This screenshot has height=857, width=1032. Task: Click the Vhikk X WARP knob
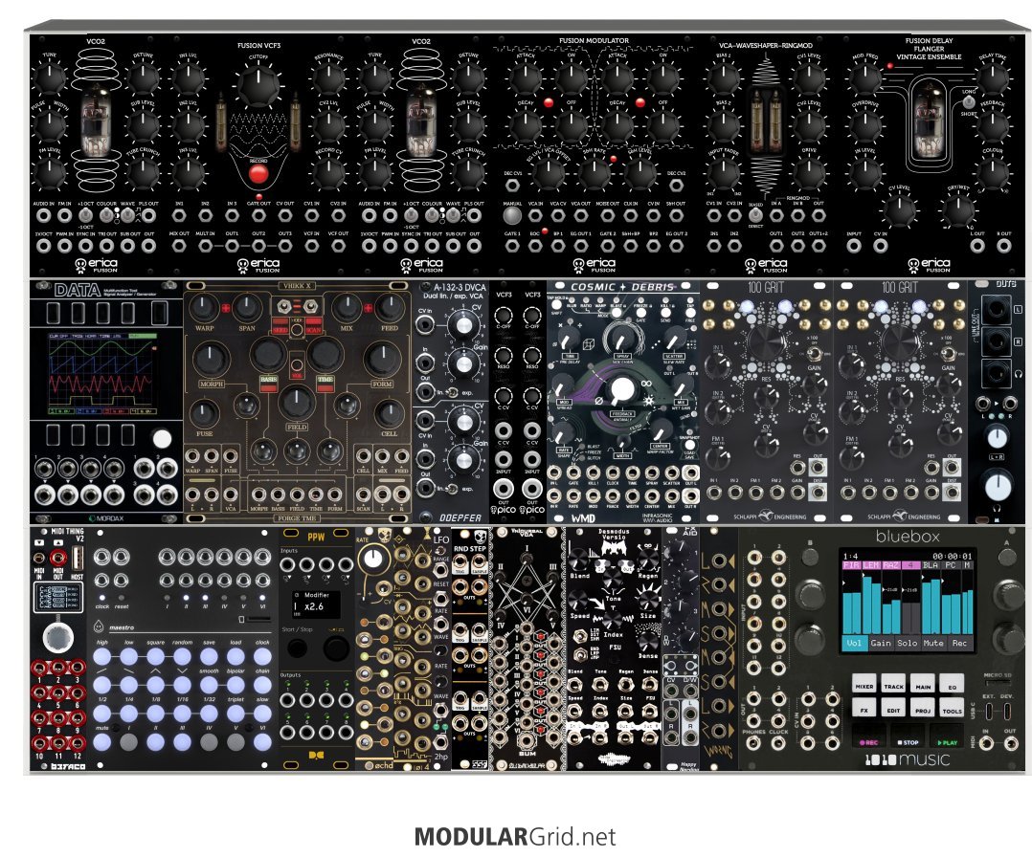pos(205,307)
